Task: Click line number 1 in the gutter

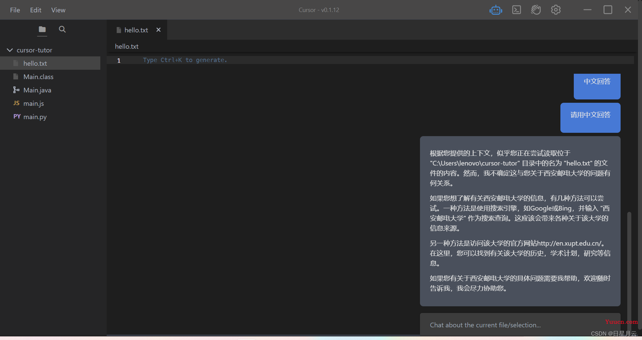Action: 119,60
